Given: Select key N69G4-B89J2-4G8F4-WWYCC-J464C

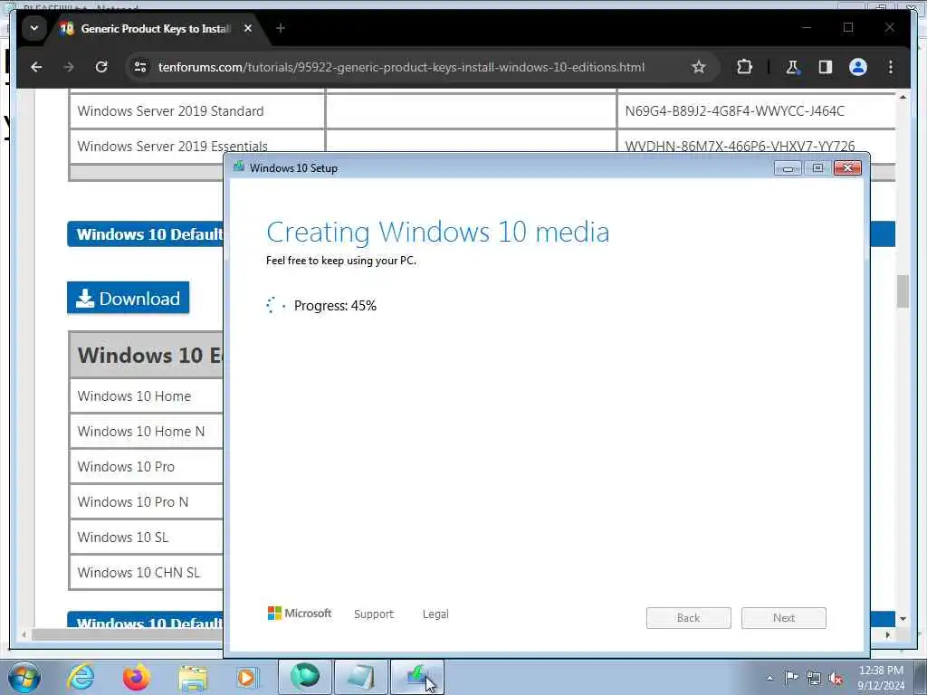Looking at the screenshot, I should click(x=735, y=111).
